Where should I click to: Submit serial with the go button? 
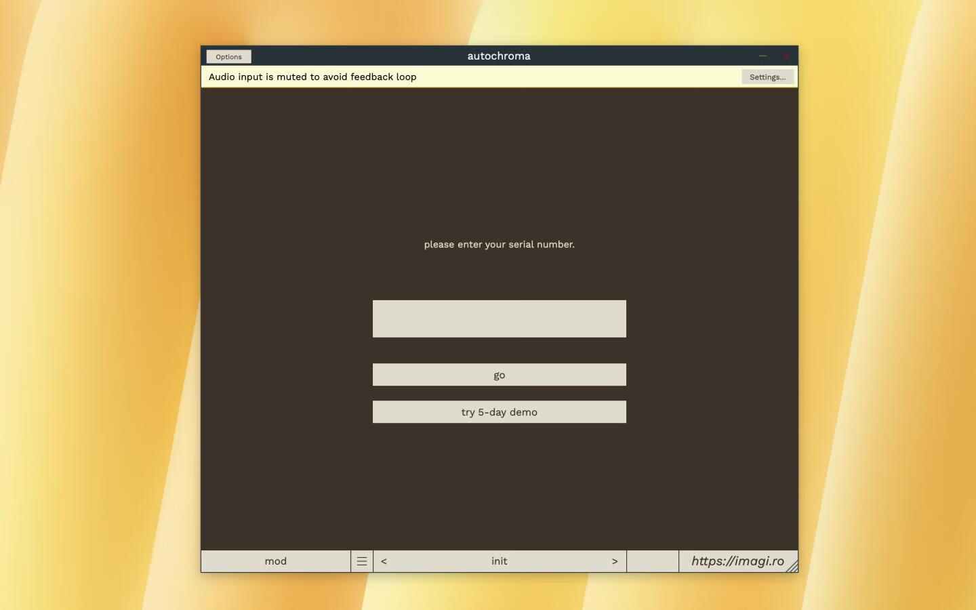tap(500, 375)
